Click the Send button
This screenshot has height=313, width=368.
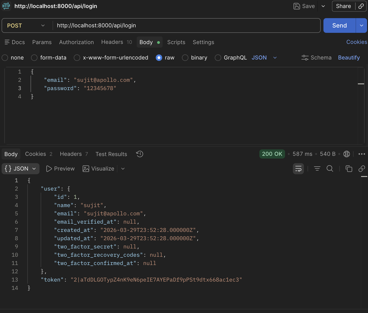click(x=340, y=26)
